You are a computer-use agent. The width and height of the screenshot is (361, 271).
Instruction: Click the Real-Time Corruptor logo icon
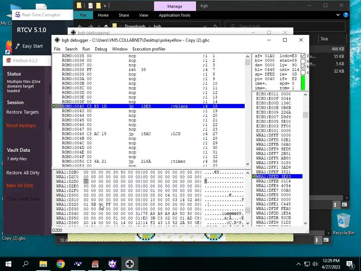coord(18,14)
